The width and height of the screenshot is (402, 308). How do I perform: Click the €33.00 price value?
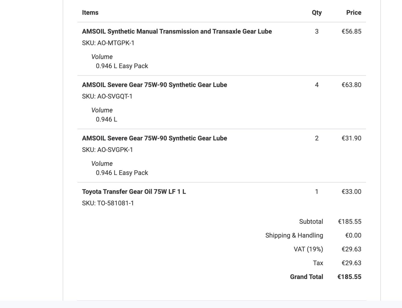tap(351, 192)
